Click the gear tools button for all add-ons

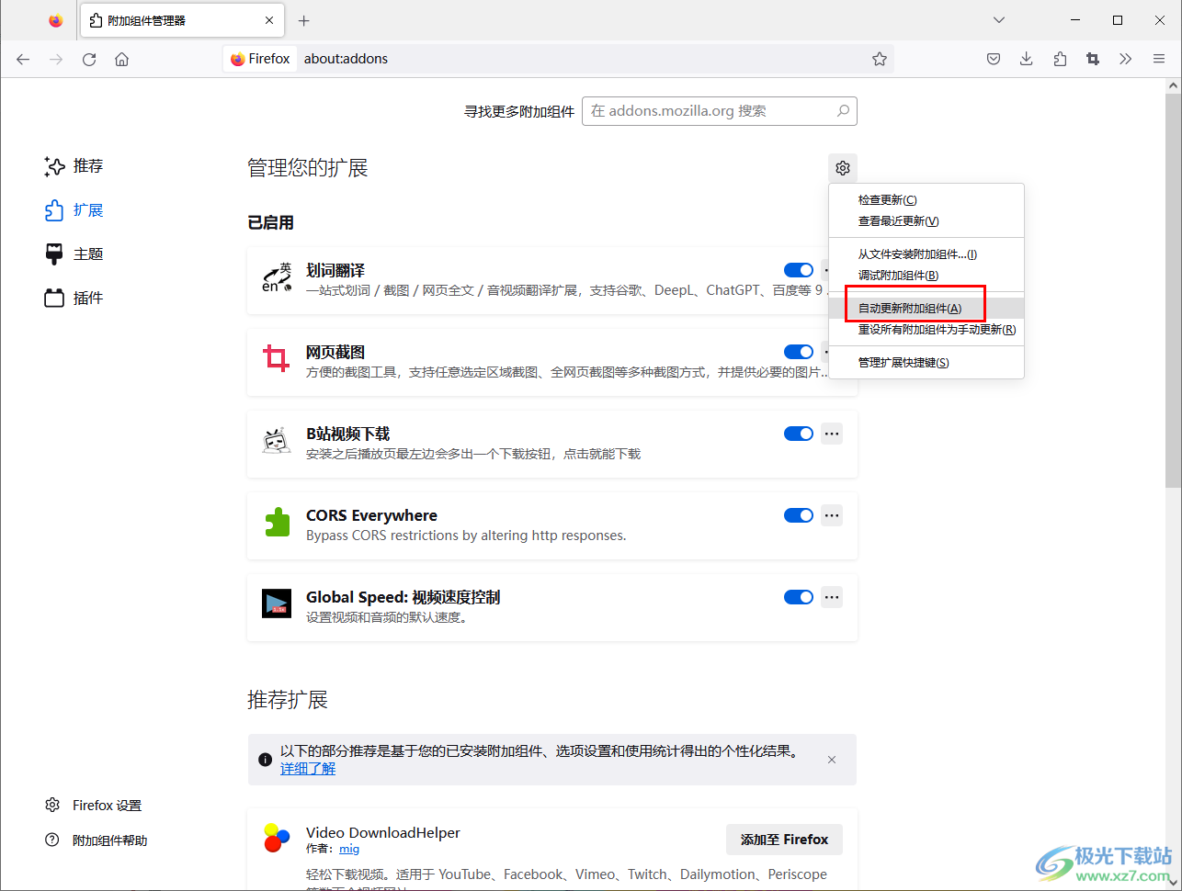click(843, 168)
